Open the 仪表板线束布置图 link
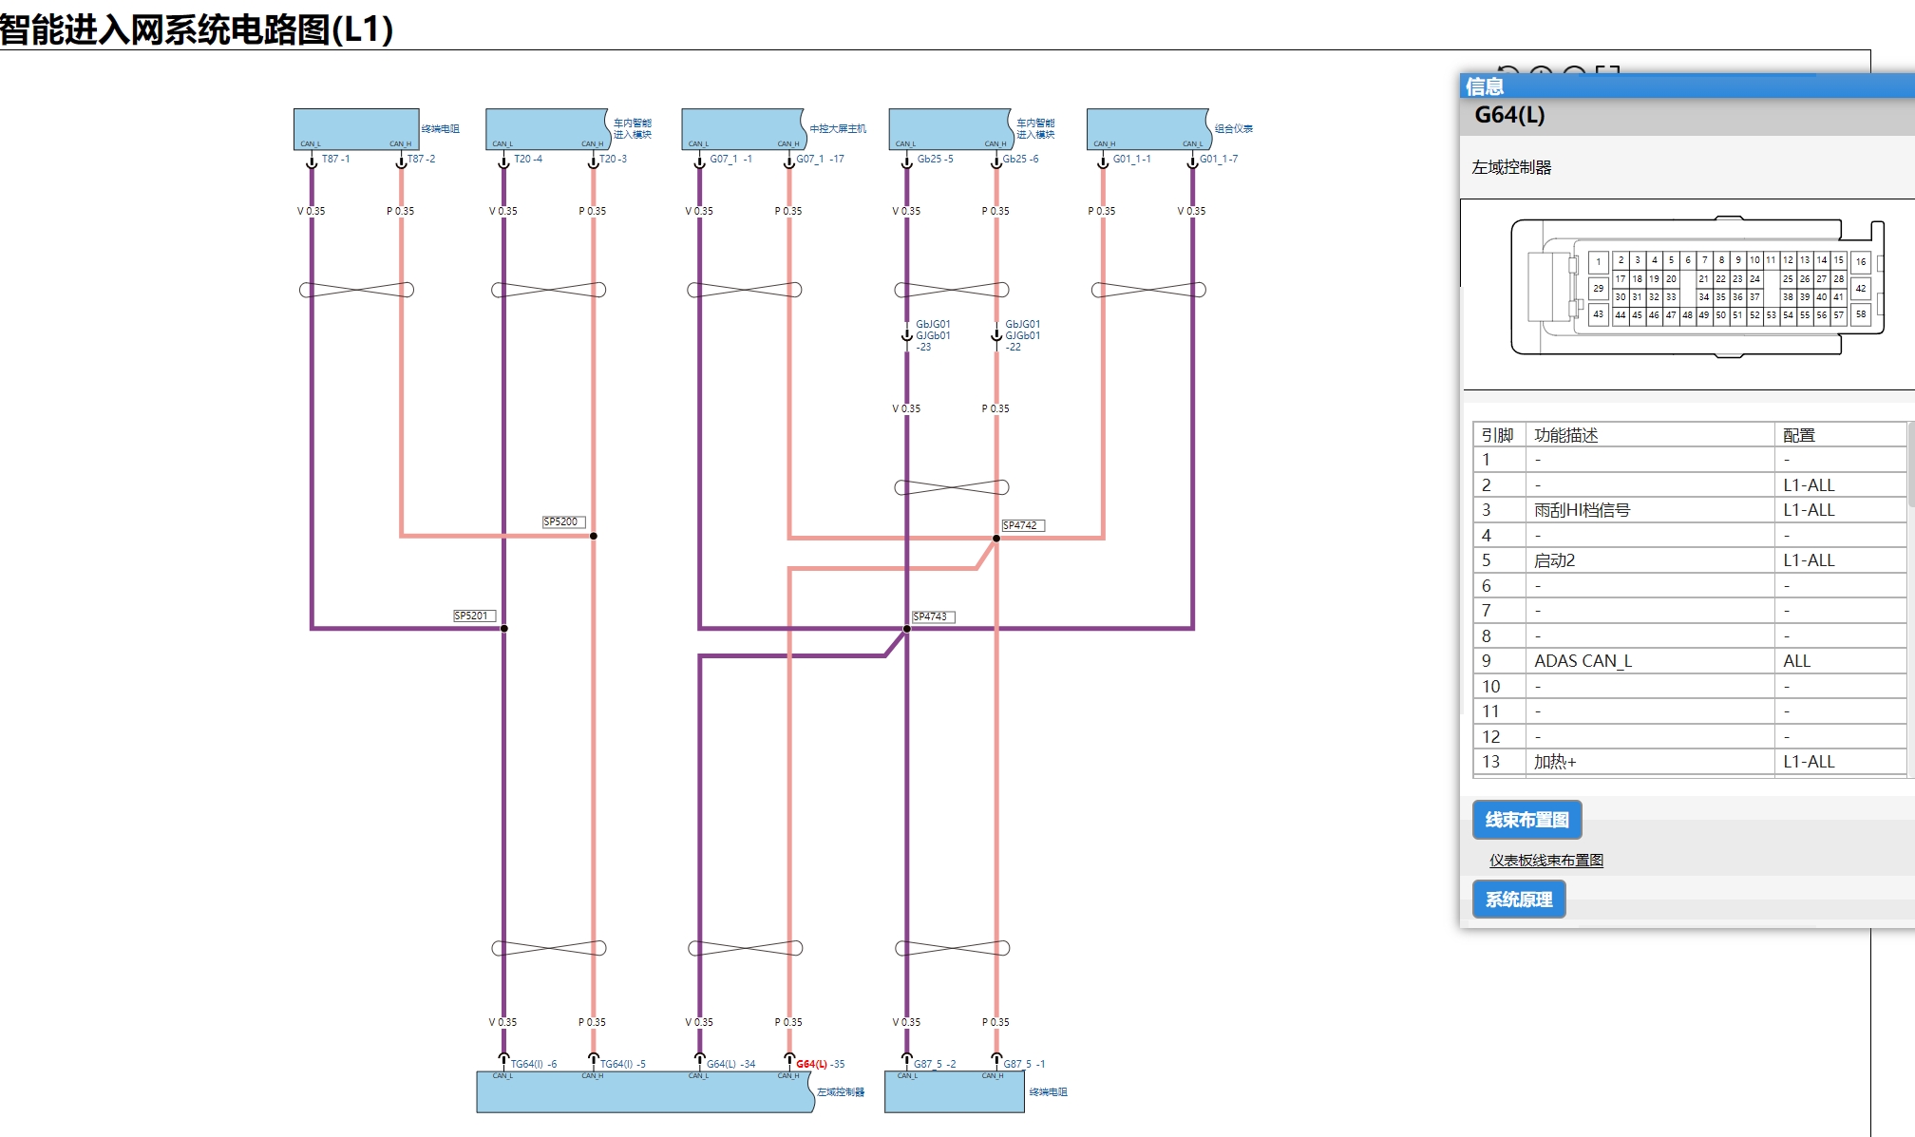The height and width of the screenshot is (1137, 1915). [x=1545, y=861]
